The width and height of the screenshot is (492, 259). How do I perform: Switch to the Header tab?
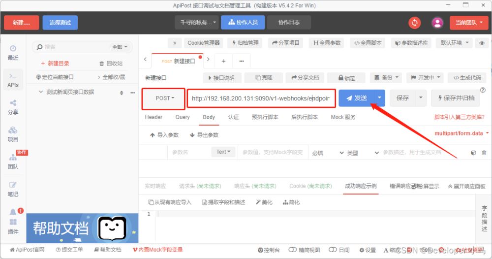coord(154,117)
